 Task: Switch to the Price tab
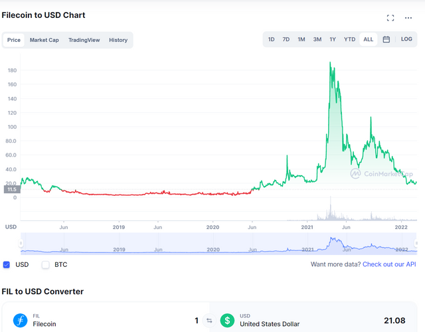click(14, 40)
